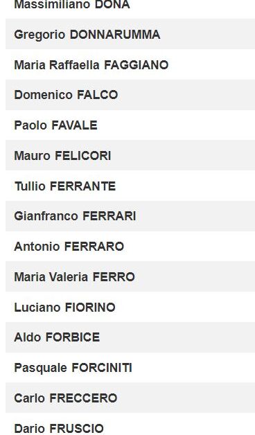
Task: Select the Domenico FALCO row
Action: coord(130,95)
